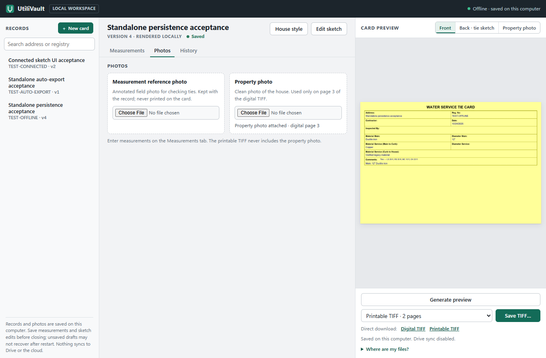The height and width of the screenshot is (358, 546).
Task: Open the TIFF export format dropdown
Action: point(427,316)
